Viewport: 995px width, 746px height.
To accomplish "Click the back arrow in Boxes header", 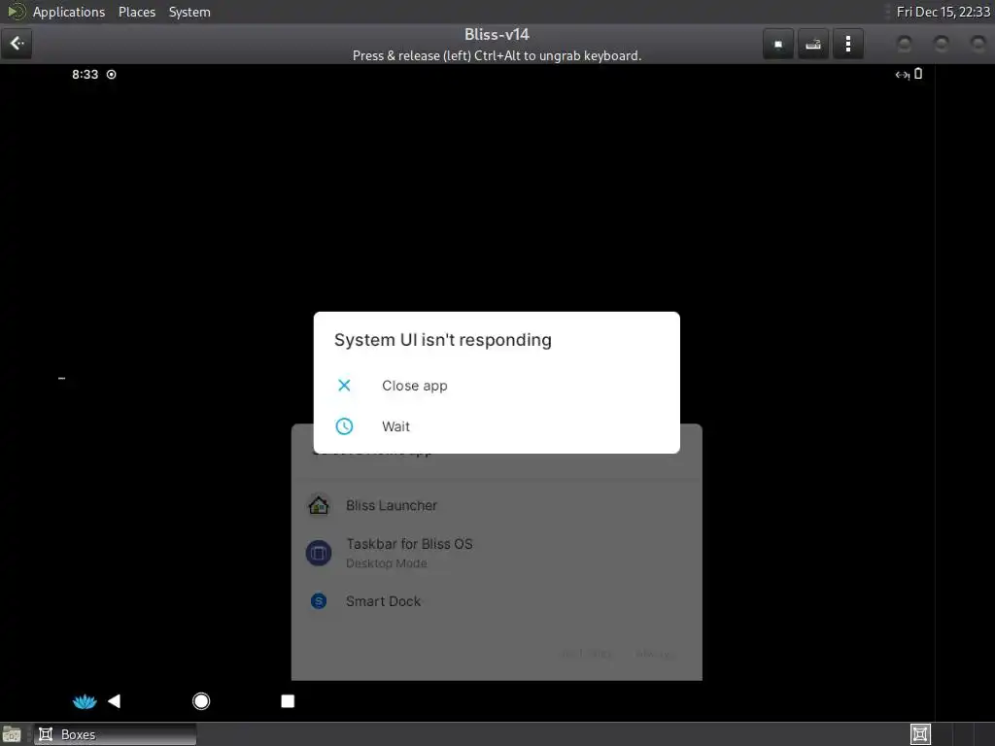I will [17, 44].
